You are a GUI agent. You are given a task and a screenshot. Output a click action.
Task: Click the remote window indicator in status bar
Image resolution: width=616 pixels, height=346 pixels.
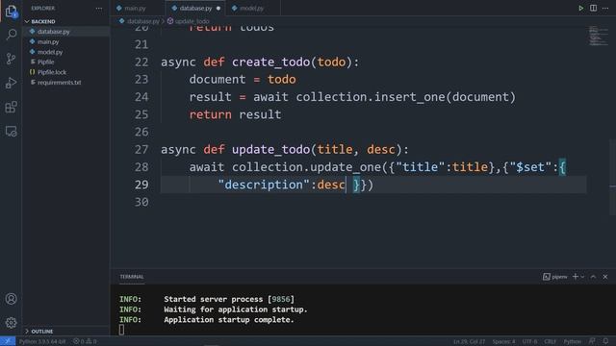[x=8, y=341]
